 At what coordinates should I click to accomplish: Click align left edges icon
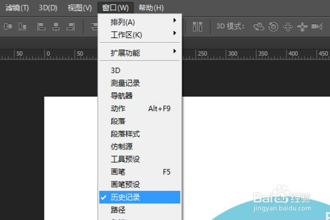[x=41, y=27]
